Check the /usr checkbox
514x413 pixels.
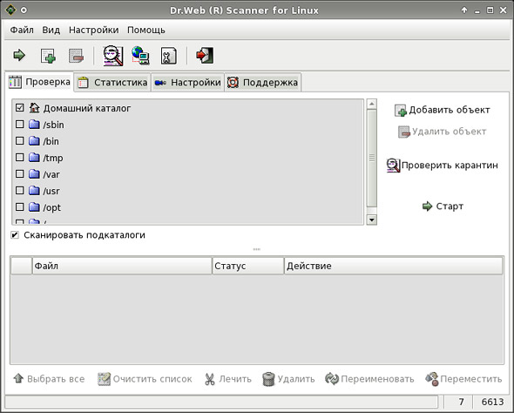pyautogui.click(x=20, y=190)
